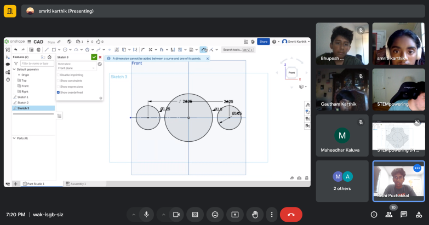Open the Spline tool dropdown arrow
429x225 pixels.
(104, 50)
